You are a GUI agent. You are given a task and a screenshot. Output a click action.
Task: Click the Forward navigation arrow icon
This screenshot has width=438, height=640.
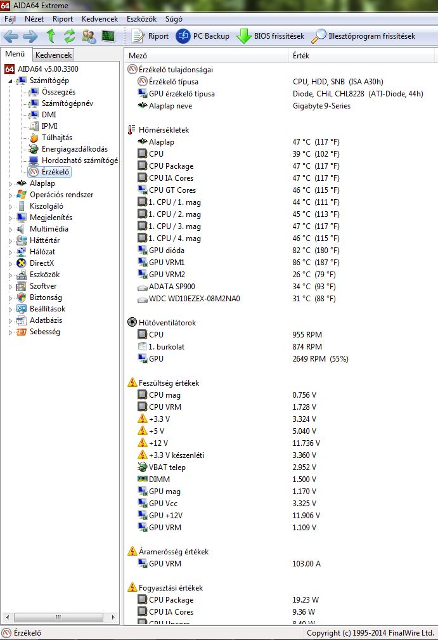coord(30,36)
